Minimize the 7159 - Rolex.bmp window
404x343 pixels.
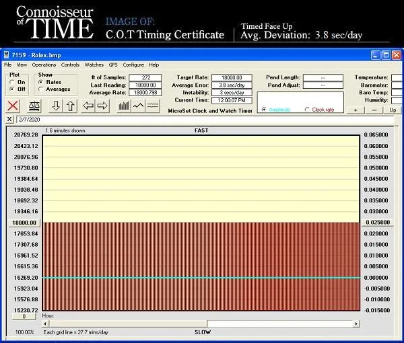coord(376,55)
